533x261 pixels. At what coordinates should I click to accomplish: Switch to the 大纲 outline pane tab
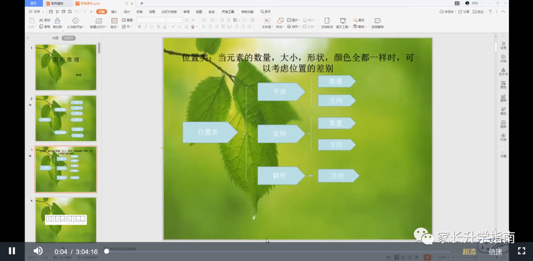[55, 38]
